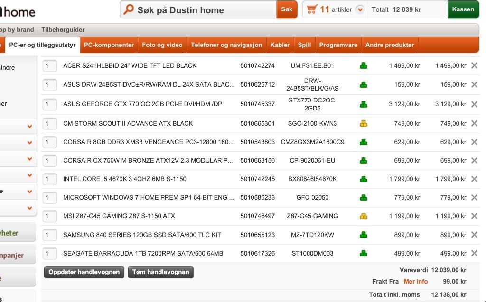Remove Seagate Barracuda from cart
The width and height of the screenshot is (486, 302).
click(474, 253)
